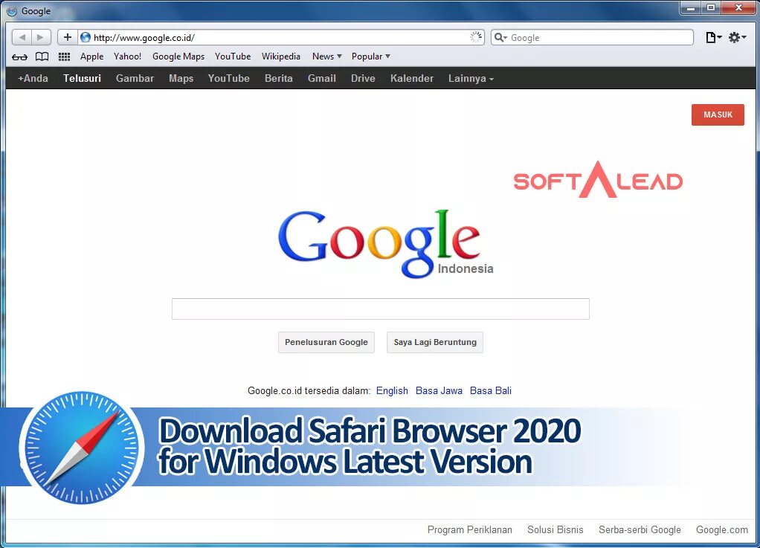The image size is (760, 548).
Task: Focus the Google search text box
Action: (x=381, y=309)
